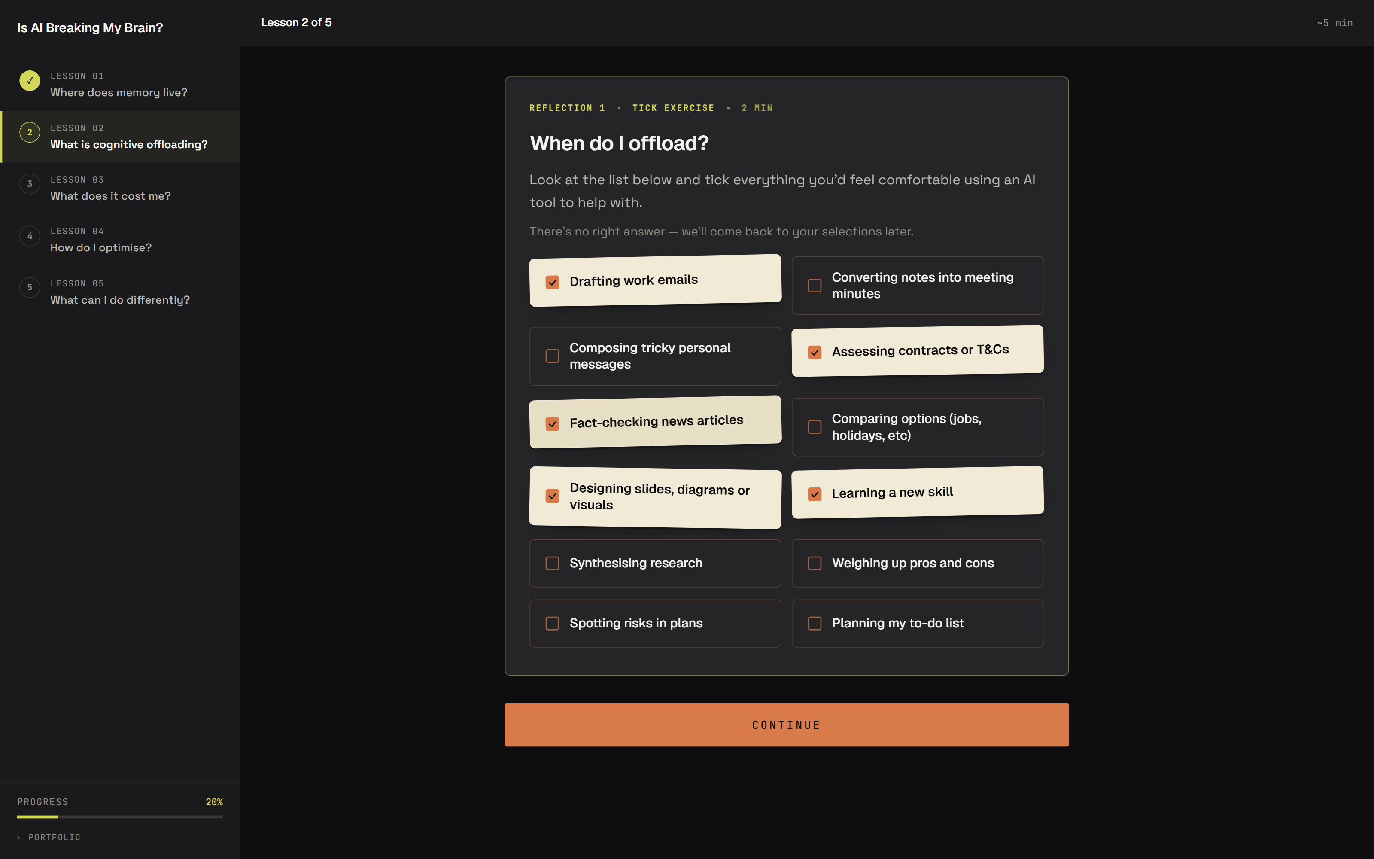Image resolution: width=1374 pixels, height=859 pixels.
Task: Click the ~5 min duration label
Action: click(x=1334, y=23)
